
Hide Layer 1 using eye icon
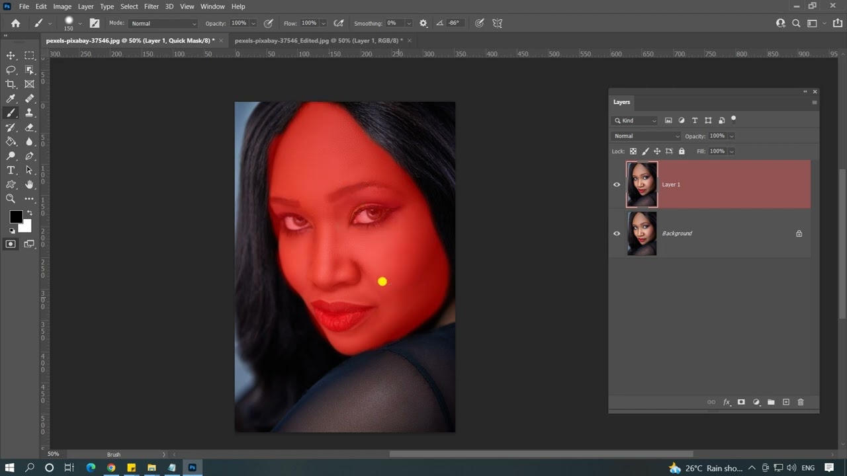point(617,184)
